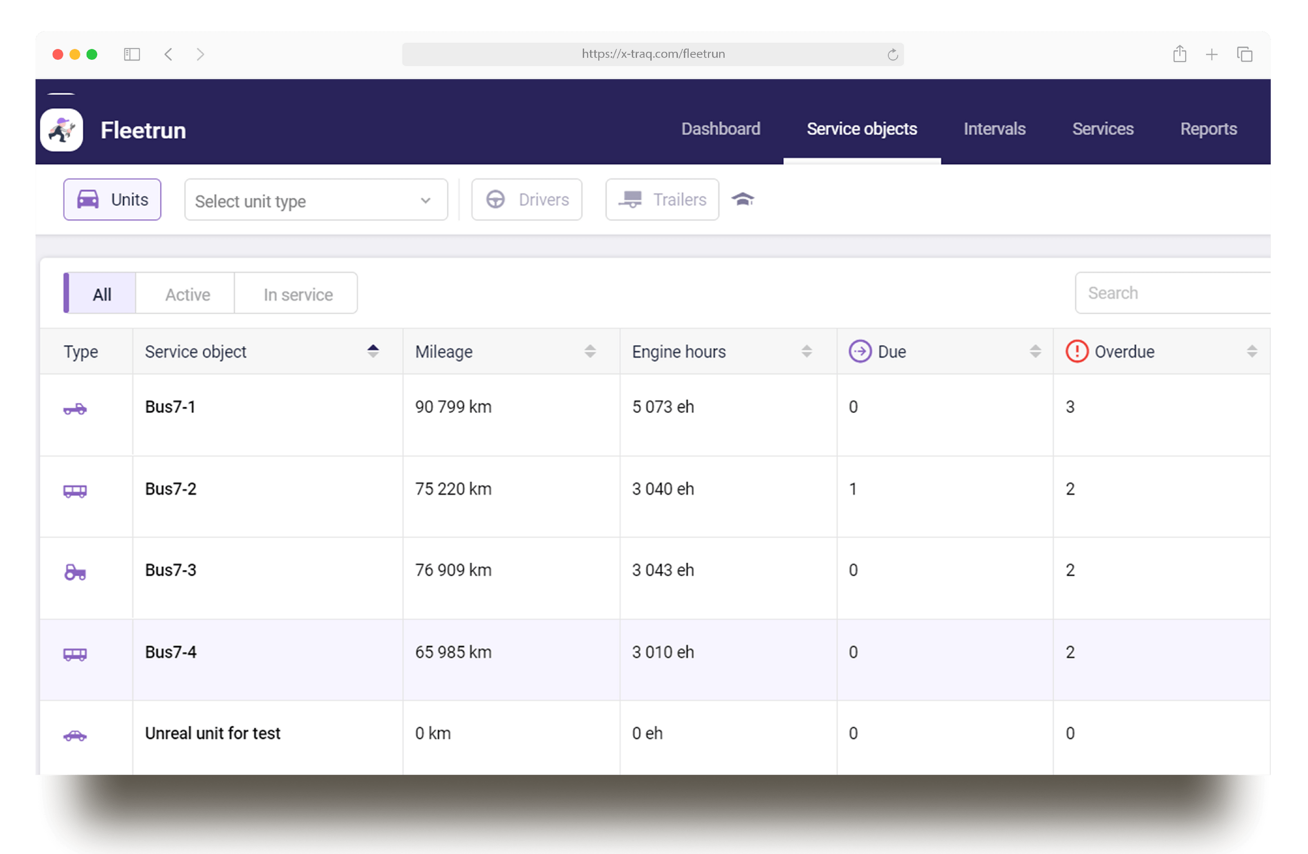
Task: Filter list to Active units
Action: click(x=187, y=294)
